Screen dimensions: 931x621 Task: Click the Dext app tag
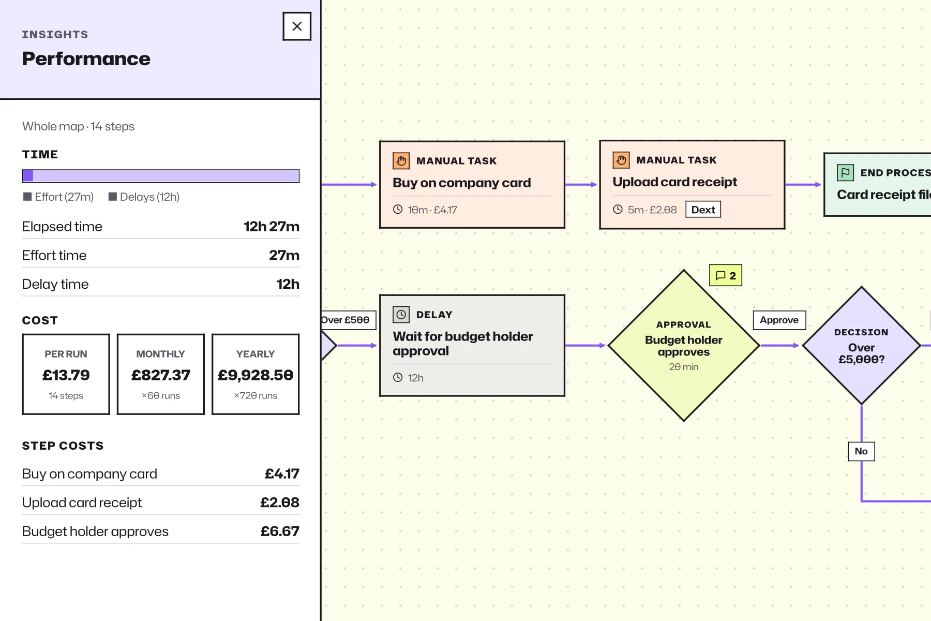coord(703,210)
